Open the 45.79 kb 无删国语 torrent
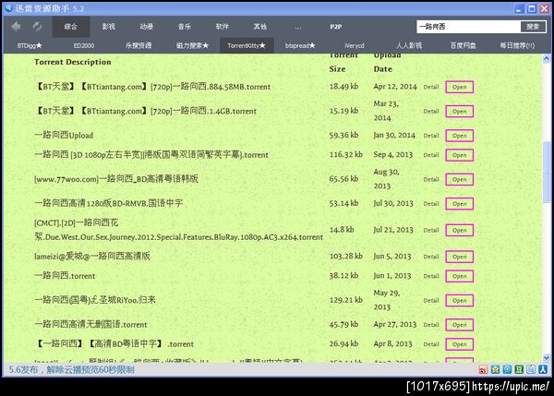 pyautogui.click(x=459, y=325)
